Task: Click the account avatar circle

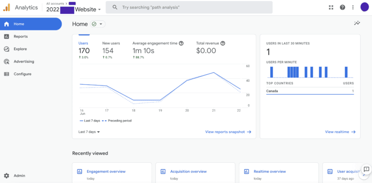Action: 364,7
